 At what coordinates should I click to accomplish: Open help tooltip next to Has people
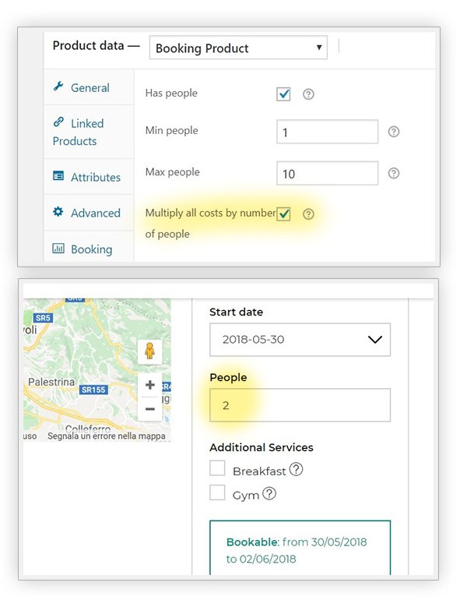click(x=308, y=94)
